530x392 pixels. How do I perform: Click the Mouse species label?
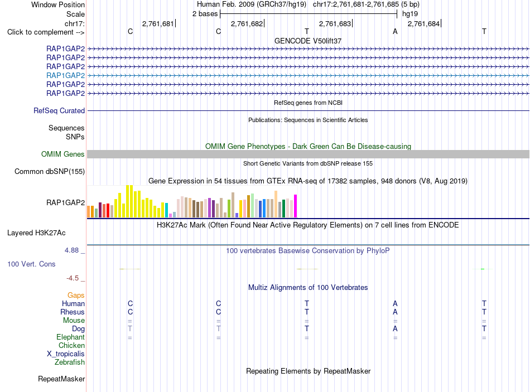[74, 321]
